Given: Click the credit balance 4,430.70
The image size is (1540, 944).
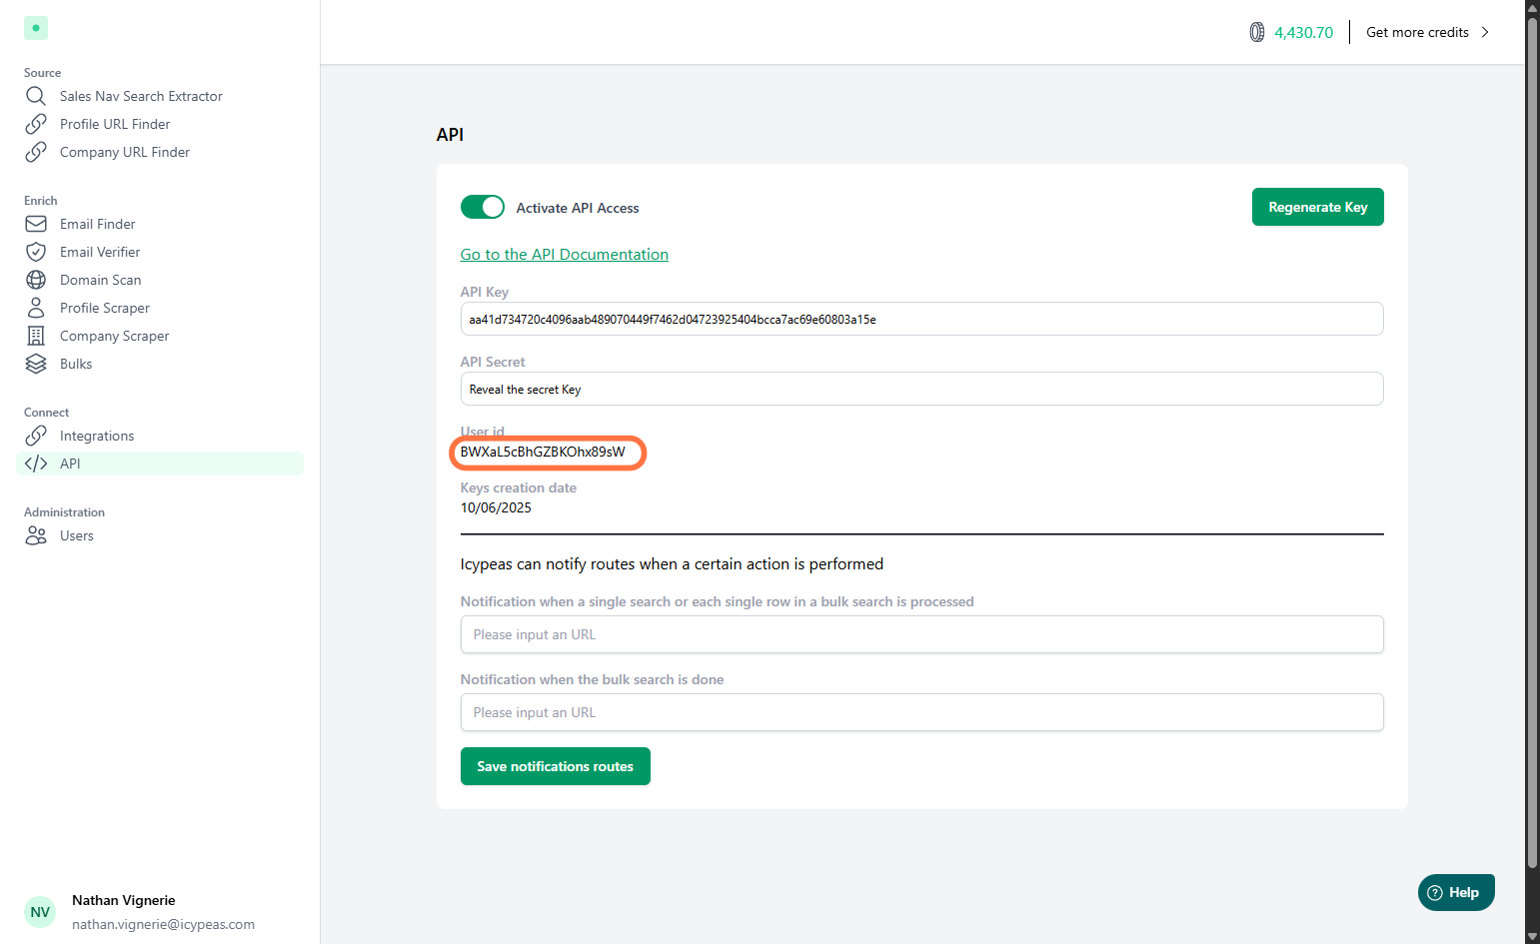Looking at the screenshot, I should (1303, 32).
